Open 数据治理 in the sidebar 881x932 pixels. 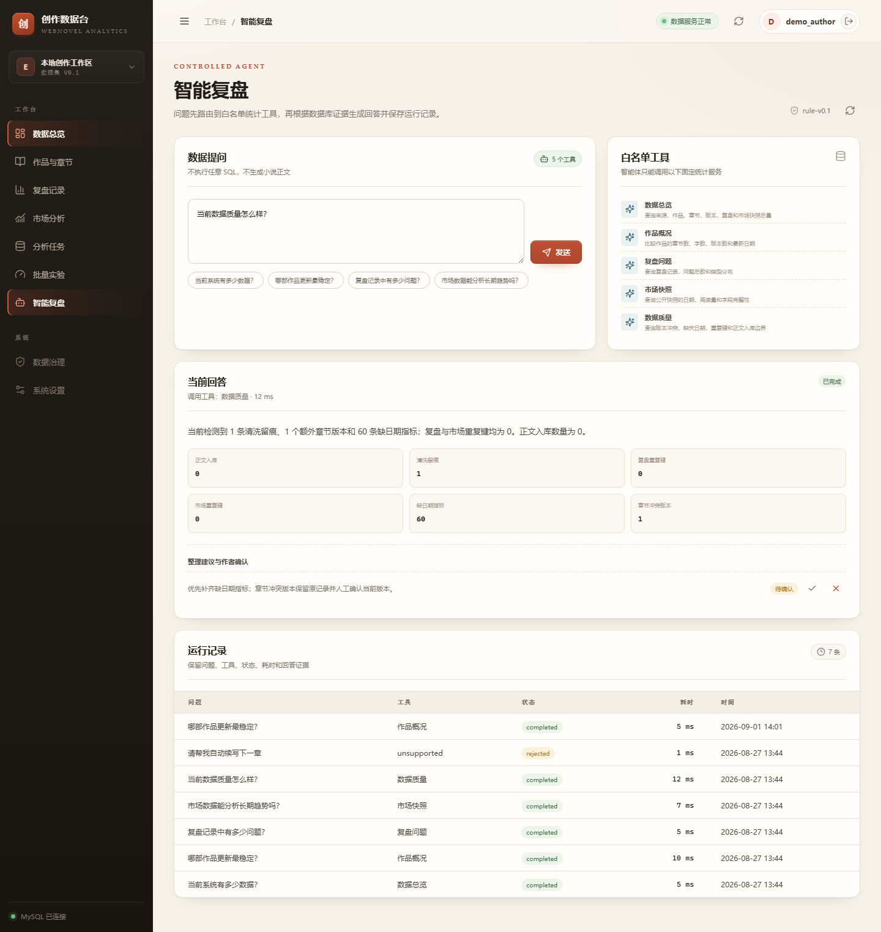tap(76, 362)
